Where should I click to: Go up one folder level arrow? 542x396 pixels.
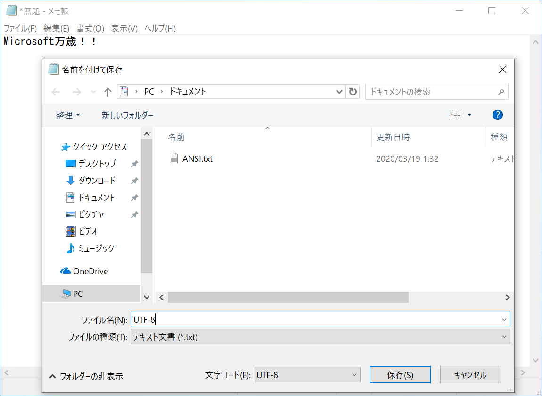[x=108, y=92]
